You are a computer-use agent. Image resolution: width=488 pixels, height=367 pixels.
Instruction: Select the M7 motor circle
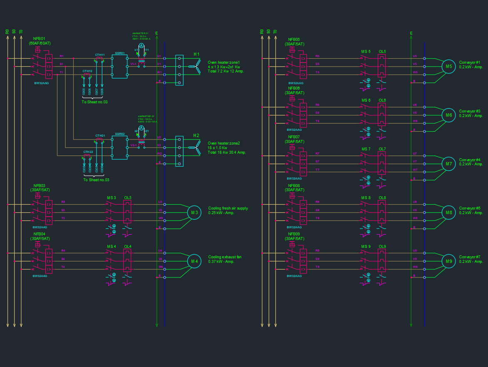(448, 164)
